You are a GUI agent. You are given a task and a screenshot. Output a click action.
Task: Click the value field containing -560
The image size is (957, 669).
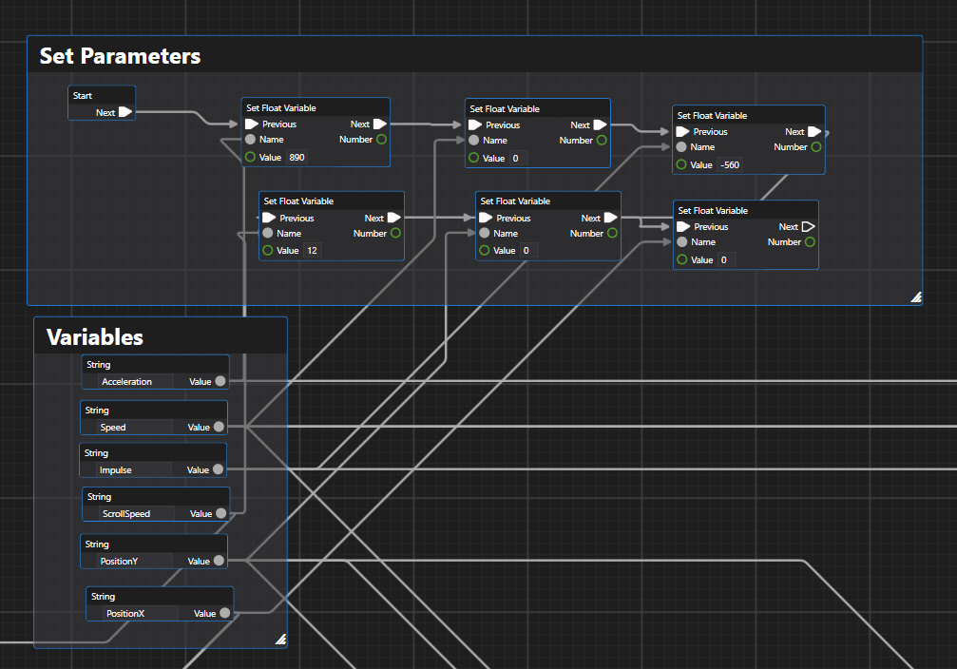(x=730, y=164)
